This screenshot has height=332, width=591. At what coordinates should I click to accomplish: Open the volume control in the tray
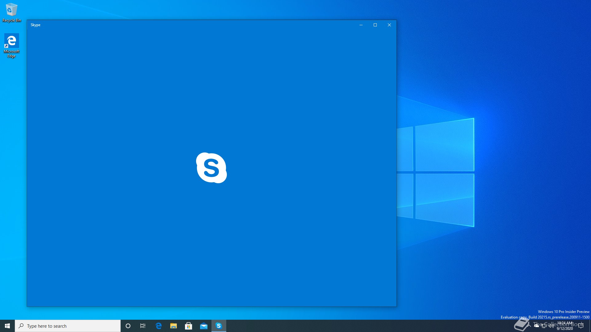tap(551, 326)
